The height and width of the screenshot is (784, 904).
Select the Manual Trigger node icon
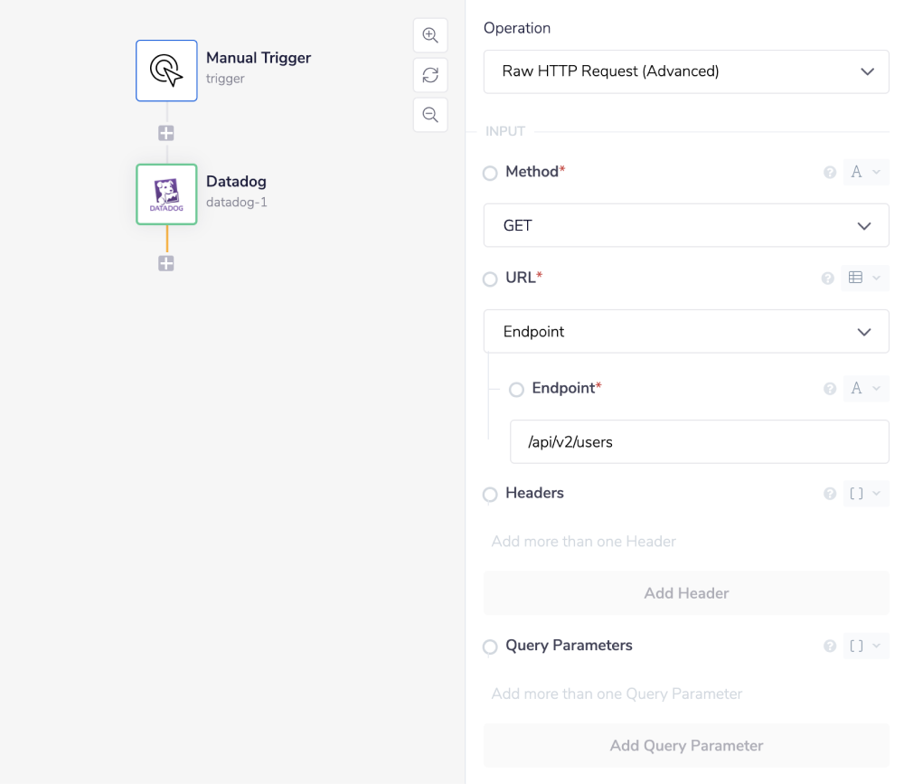click(x=166, y=71)
